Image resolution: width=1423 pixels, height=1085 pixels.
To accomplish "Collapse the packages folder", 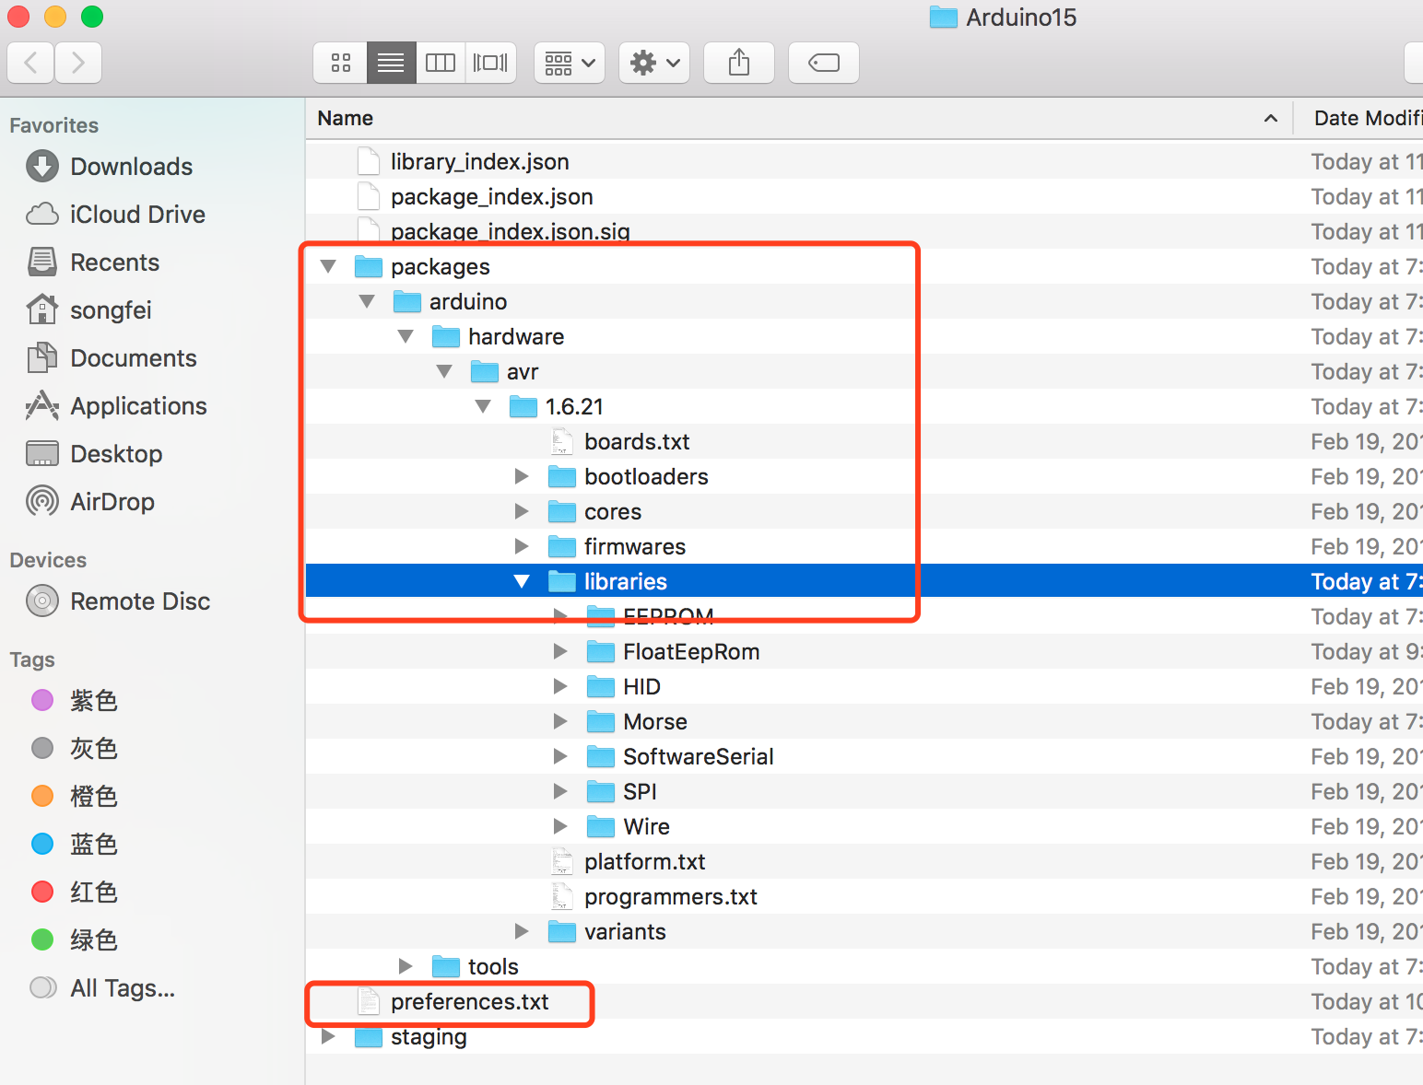I will [x=328, y=266].
